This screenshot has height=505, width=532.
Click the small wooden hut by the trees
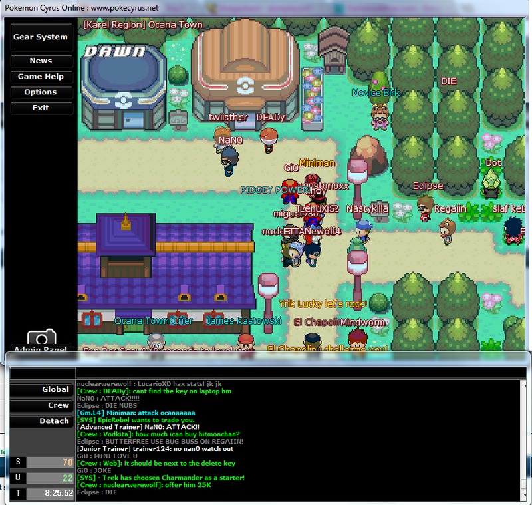334,51
